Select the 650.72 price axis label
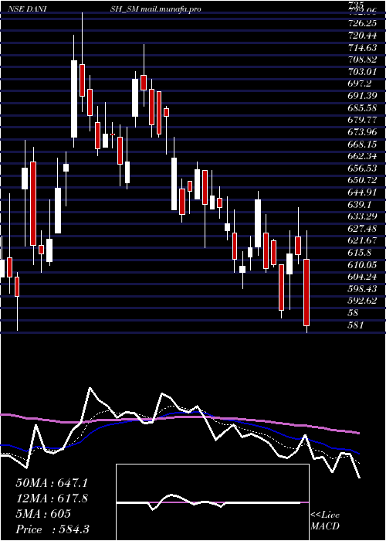Image resolution: width=386 pixels, height=541 pixels. click(x=364, y=179)
